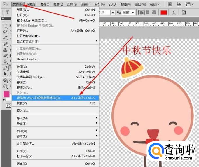This screenshot has height=167, width=199.
Task: Reset default colors small icon
Action: [4, 100]
